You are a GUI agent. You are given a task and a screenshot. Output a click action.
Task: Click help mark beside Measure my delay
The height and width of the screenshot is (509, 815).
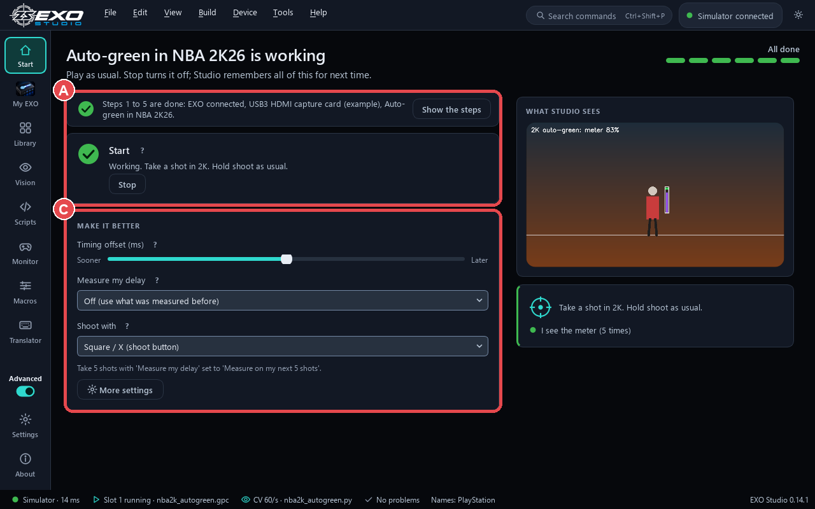157,280
